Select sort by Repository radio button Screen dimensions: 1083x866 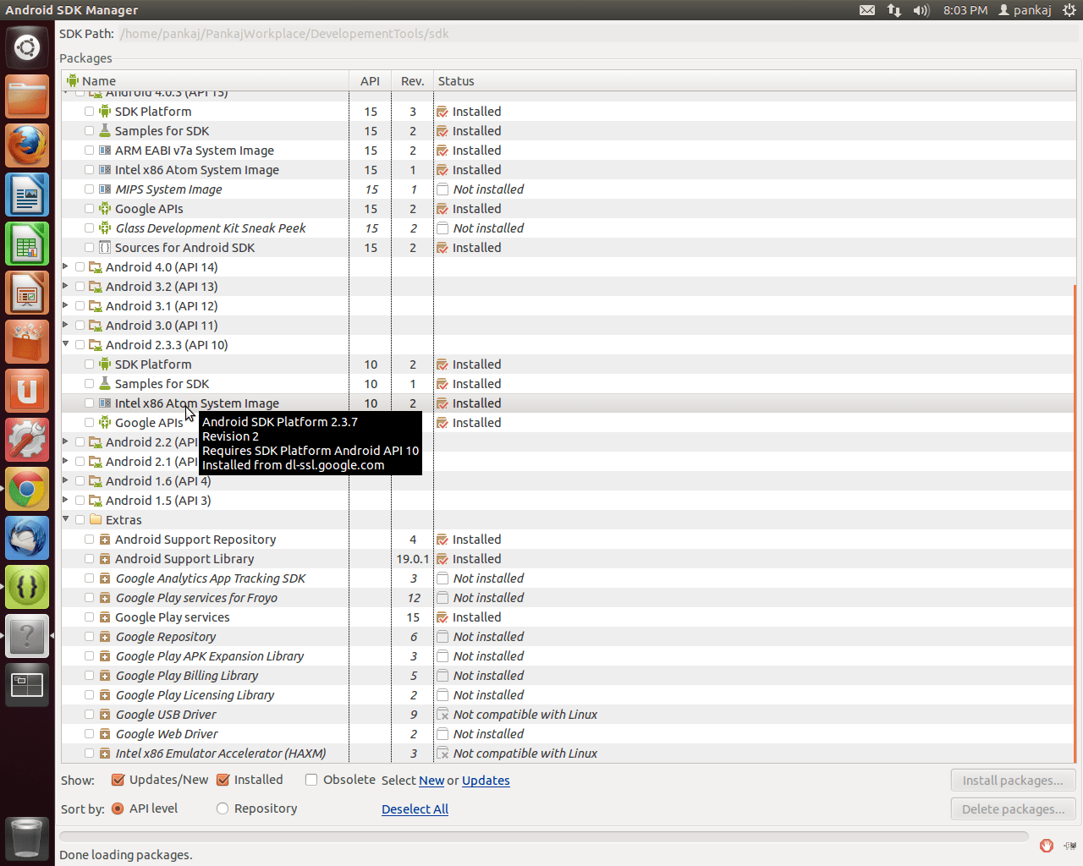(223, 808)
